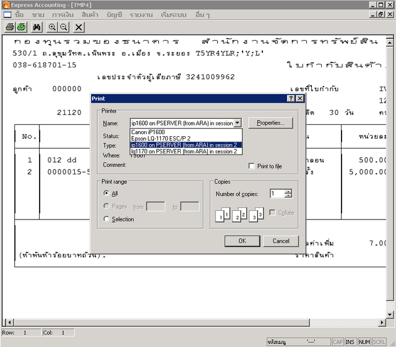The image size is (396, 347).
Task: Click the binoculars search icon
Action: [37, 27]
